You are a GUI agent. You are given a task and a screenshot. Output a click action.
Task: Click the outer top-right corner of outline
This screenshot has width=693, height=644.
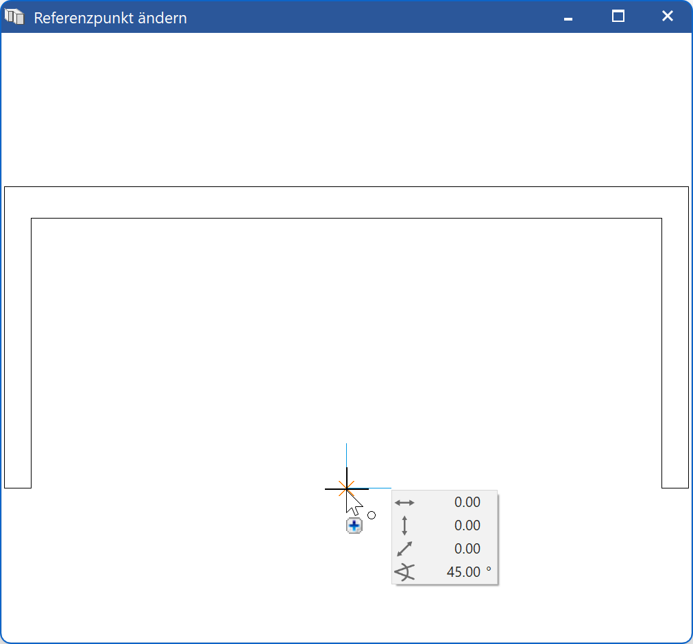[688, 187]
